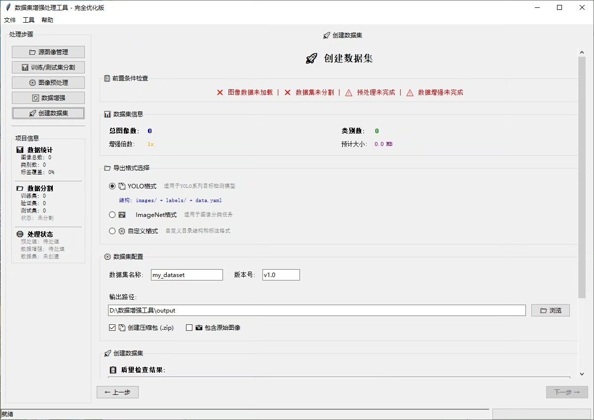Click 适用于图像分类任务 description text
Viewport: 594px width, 420px height.
pos(208,215)
